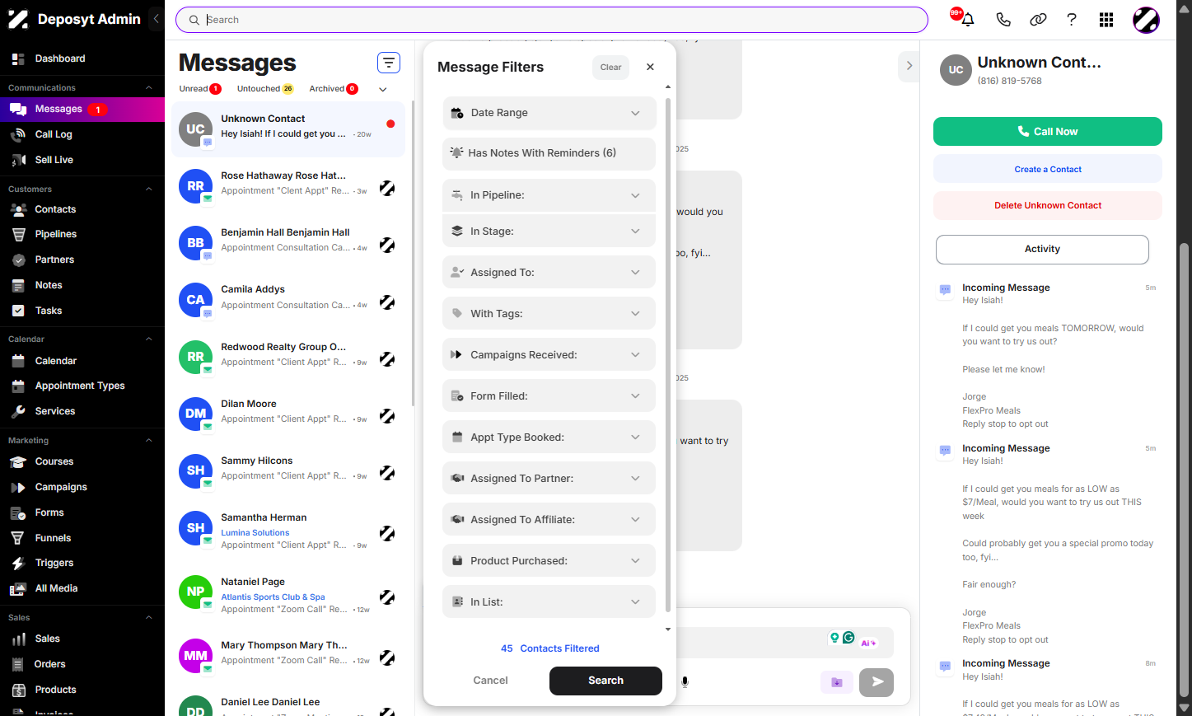Expand the With Tags filter
This screenshot has width=1192, height=716.
click(x=549, y=313)
